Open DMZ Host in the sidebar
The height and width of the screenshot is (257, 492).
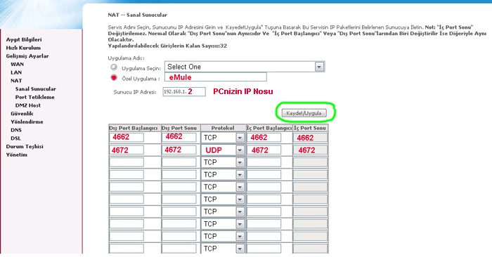point(28,105)
